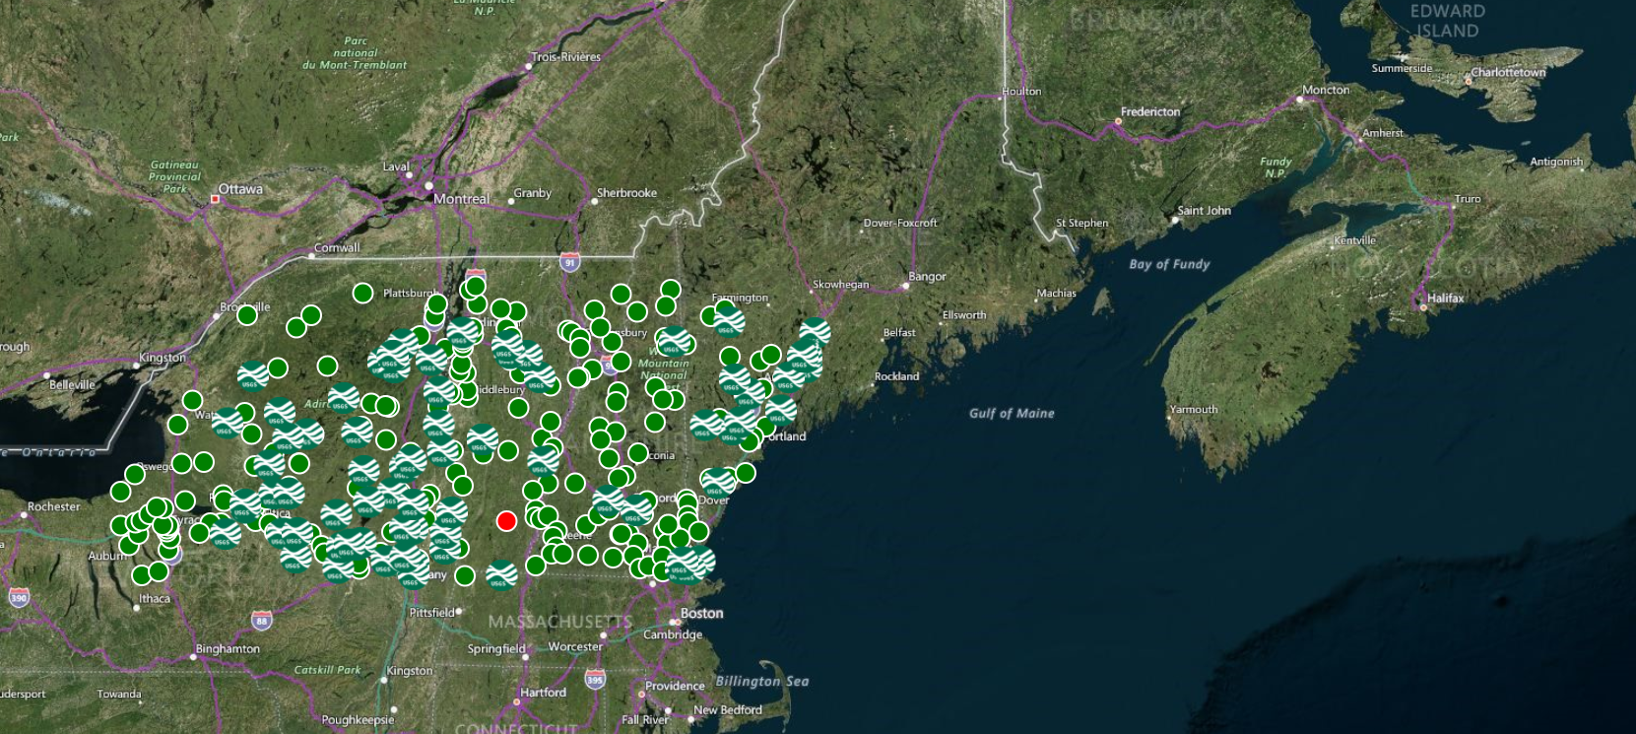
Task: Click the Worcester city label
Action: pos(575,646)
